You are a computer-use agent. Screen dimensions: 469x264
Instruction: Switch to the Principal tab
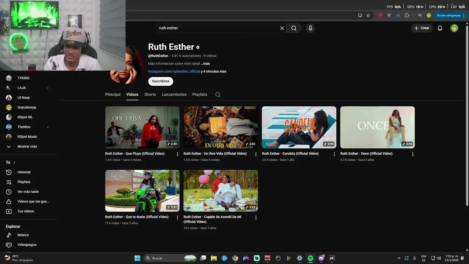(113, 95)
